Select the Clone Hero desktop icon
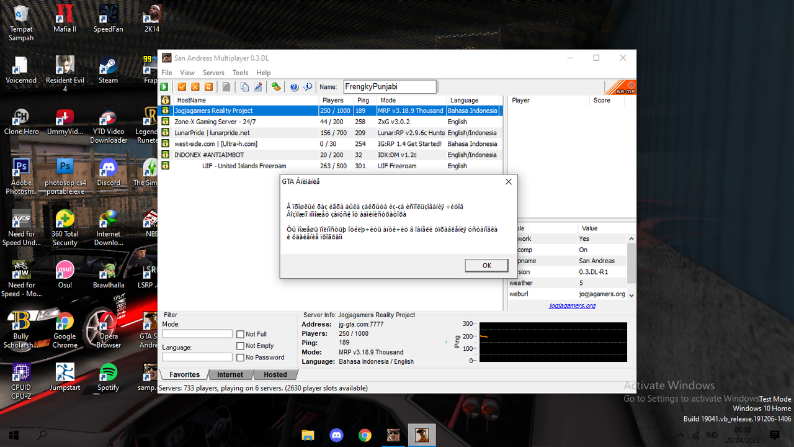The image size is (794, 447). [21, 122]
